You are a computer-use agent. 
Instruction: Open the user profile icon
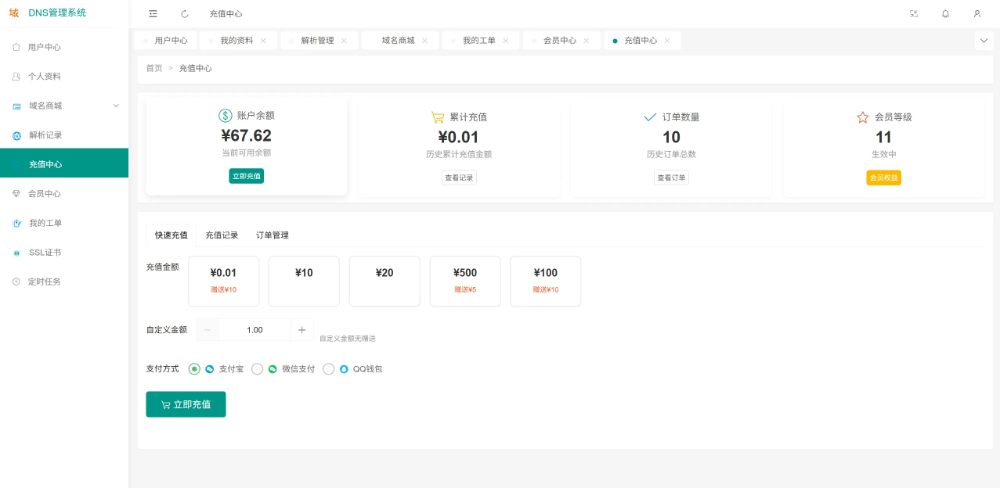[x=977, y=14]
